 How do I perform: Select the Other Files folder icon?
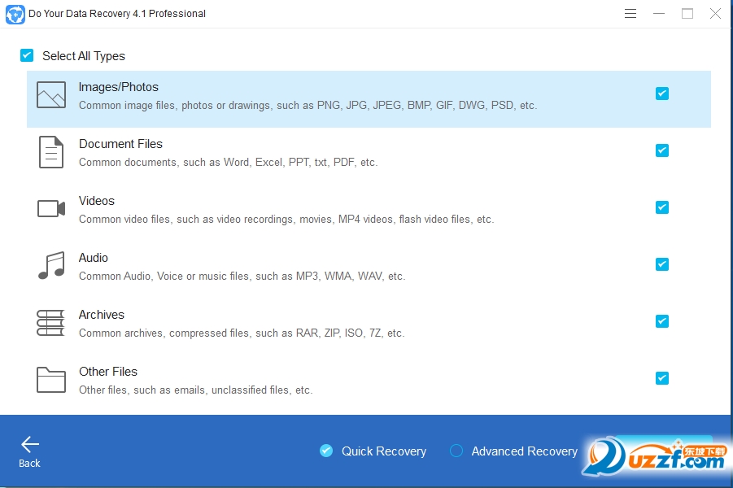[50, 380]
